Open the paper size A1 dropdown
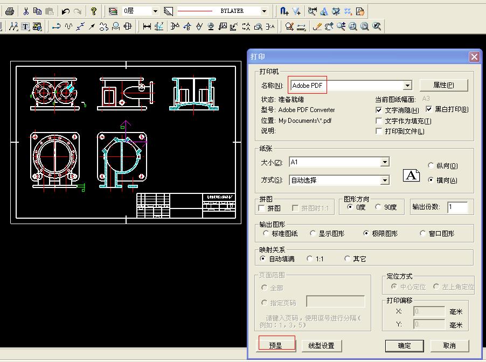The image size is (486, 362). pos(384,162)
